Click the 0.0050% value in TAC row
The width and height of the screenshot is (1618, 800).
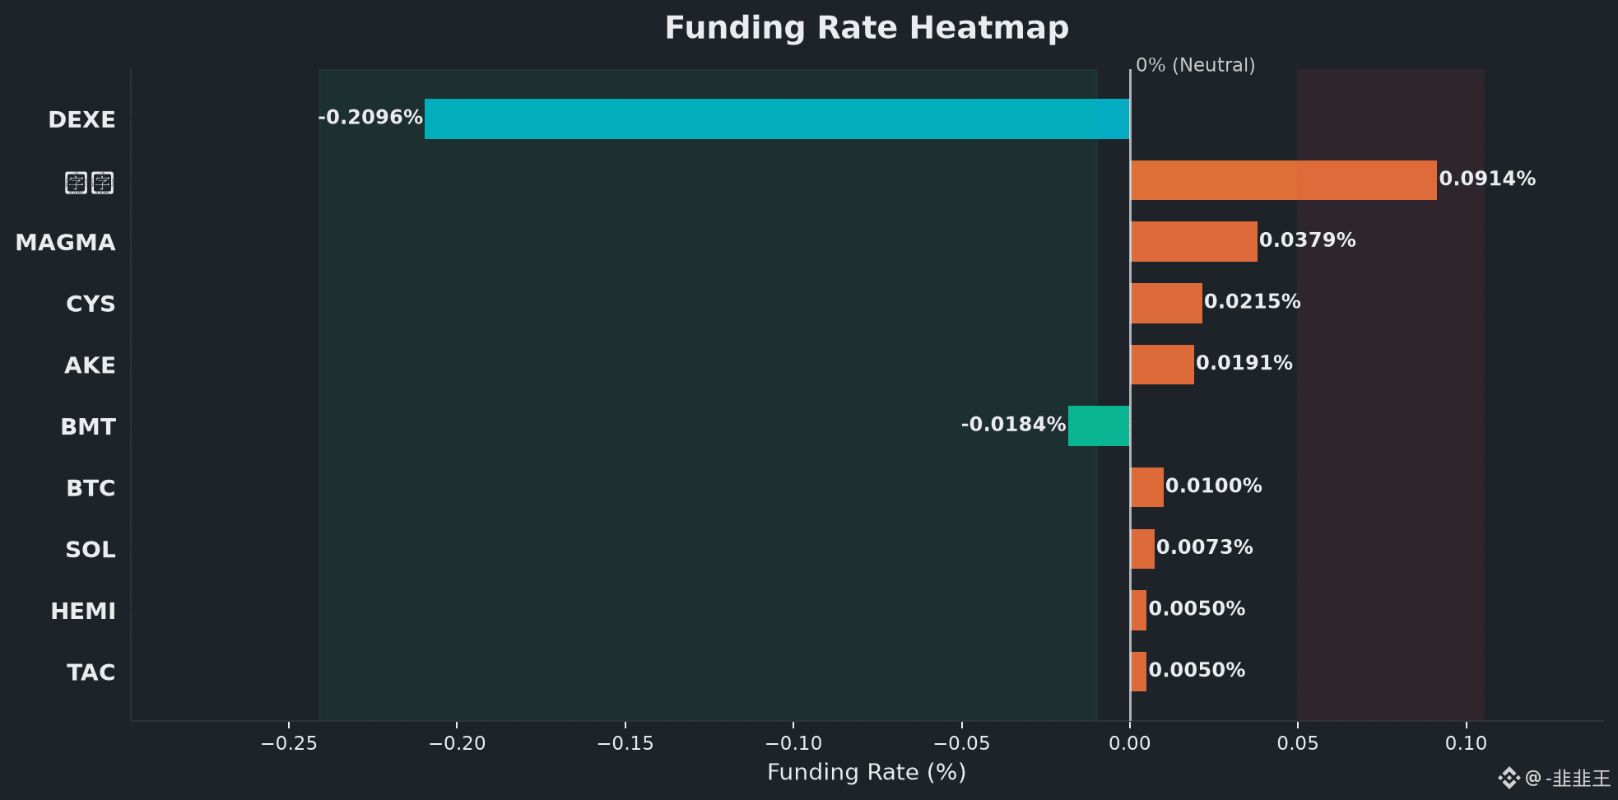click(1197, 671)
